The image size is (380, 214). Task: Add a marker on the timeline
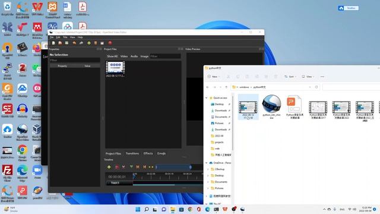(x=131, y=167)
